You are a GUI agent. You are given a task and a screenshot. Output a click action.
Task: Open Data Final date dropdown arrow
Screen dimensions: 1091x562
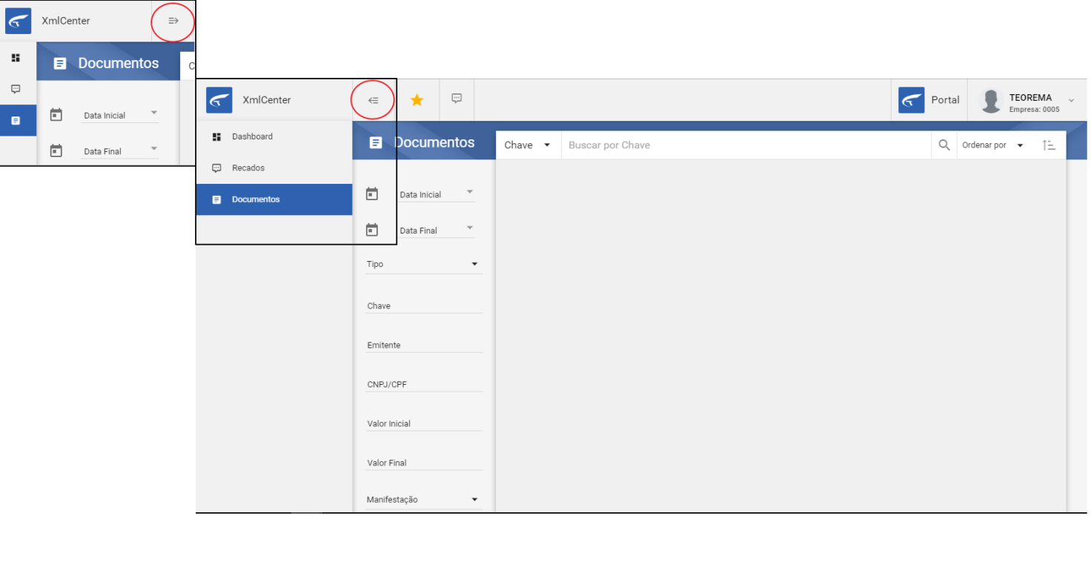click(x=469, y=228)
